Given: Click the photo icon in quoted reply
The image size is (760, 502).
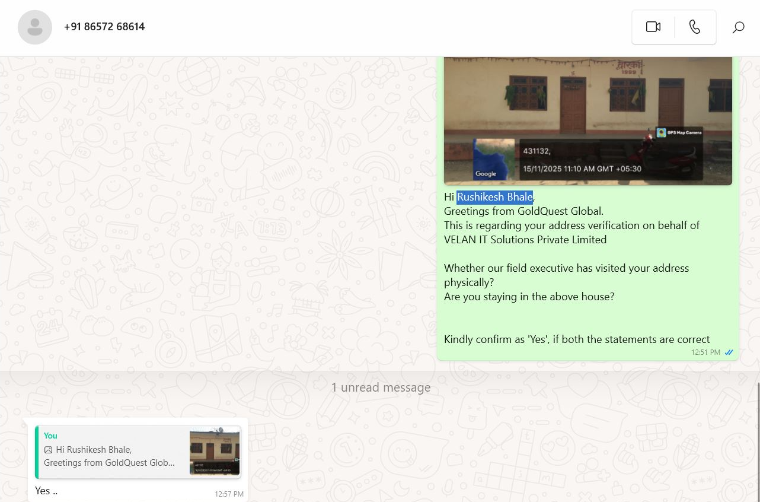Looking at the screenshot, I should point(49,450).
